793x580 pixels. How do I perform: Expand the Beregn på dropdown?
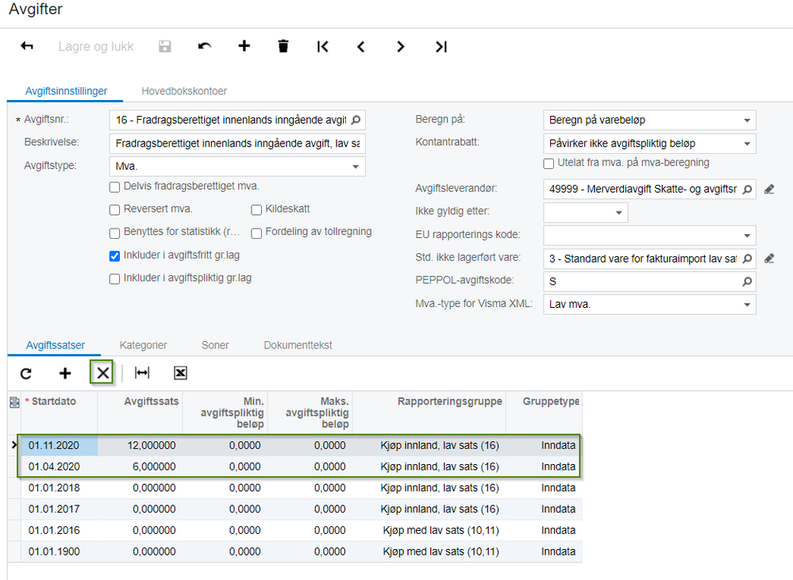tap(746, 121)
